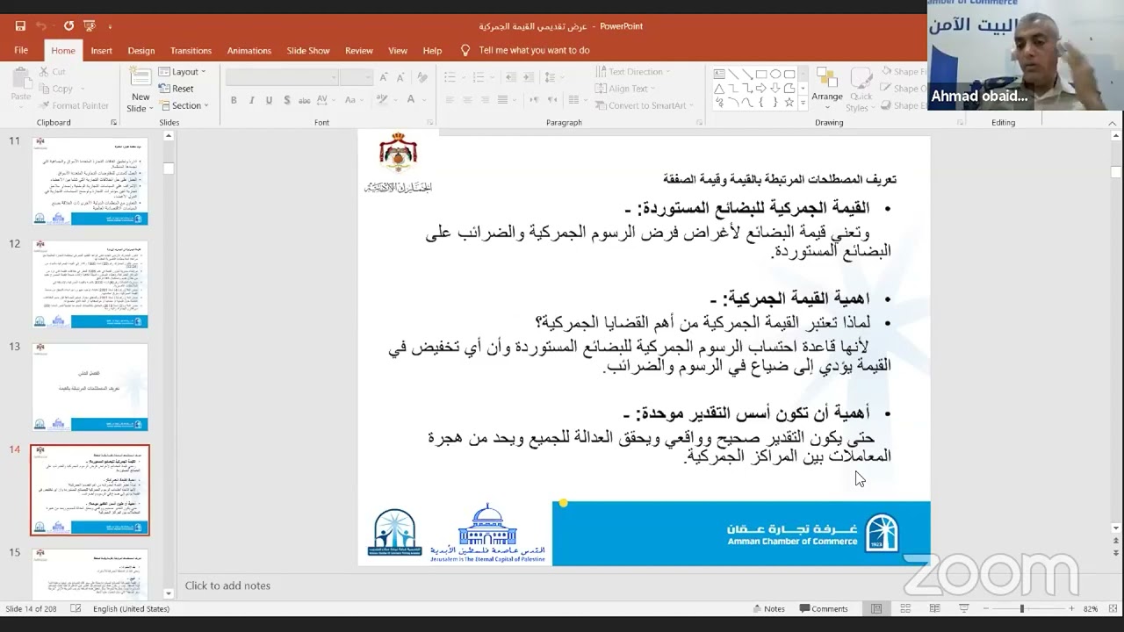Image resolution: width=1124 pixels, height=632 pixels.
Task: Switch to Slide Sorter view
Action: click(905, 608)
